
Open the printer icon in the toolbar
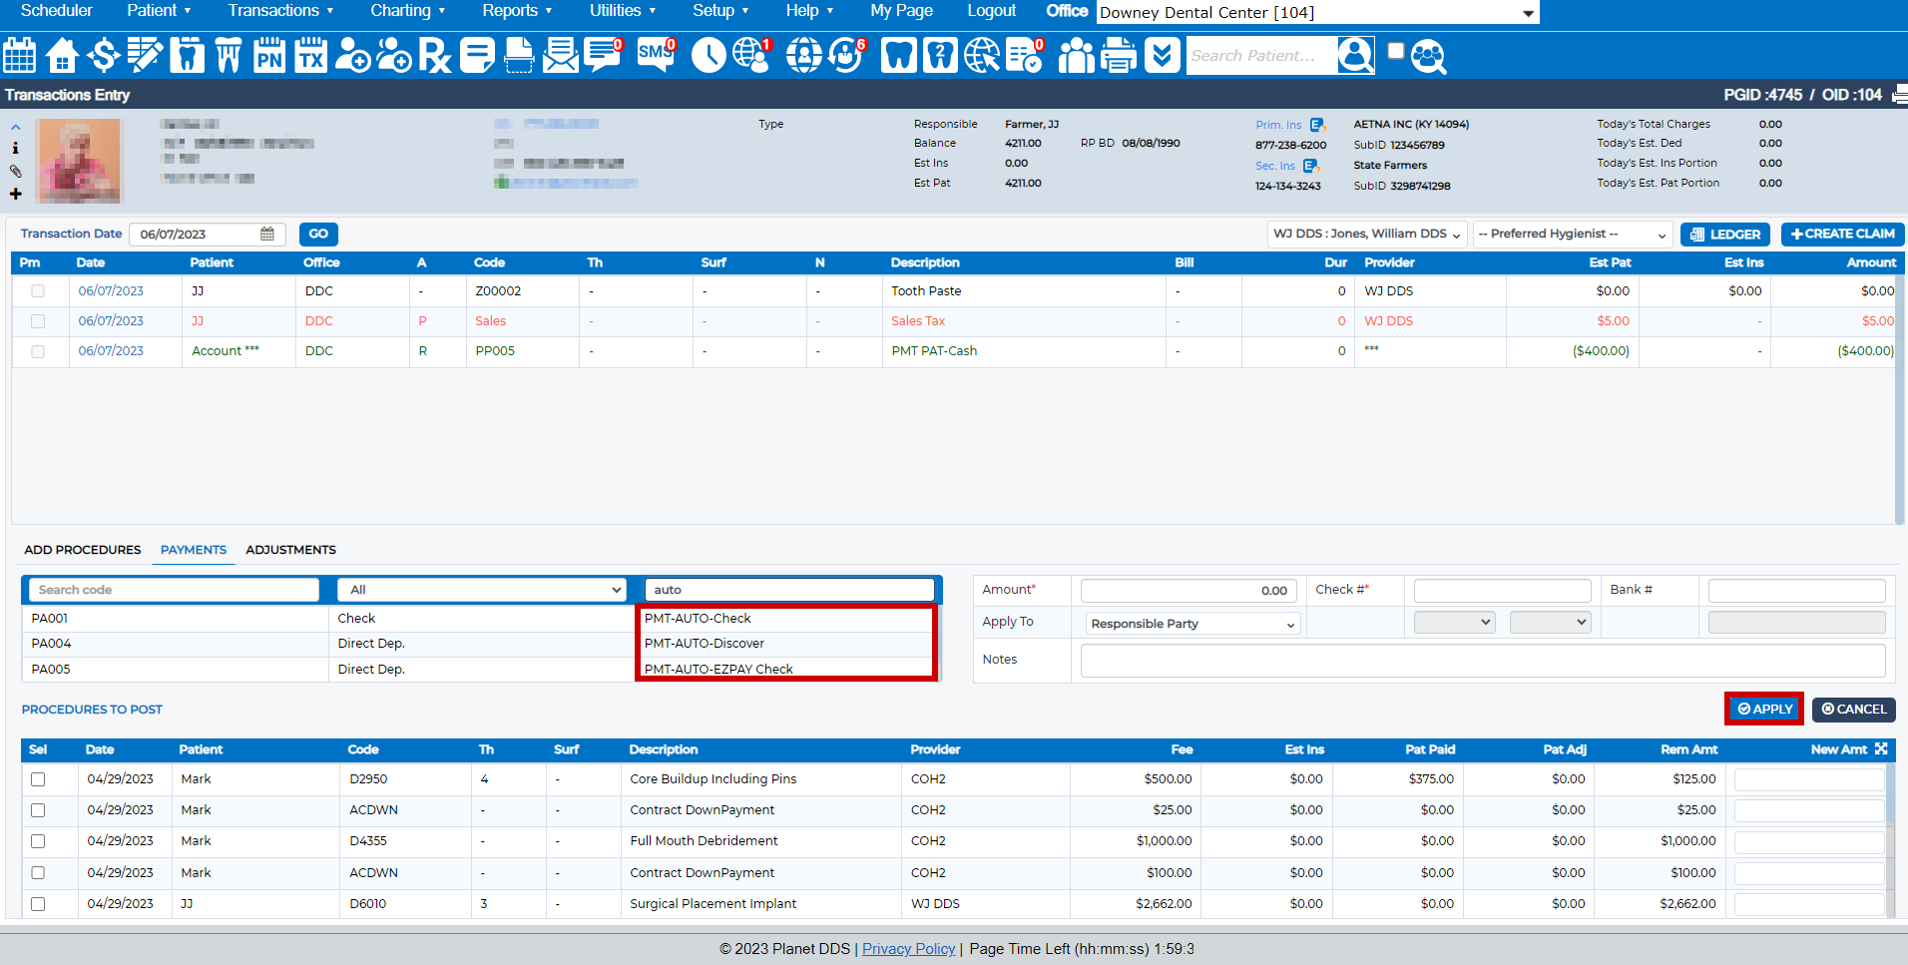pos(1118,55)
